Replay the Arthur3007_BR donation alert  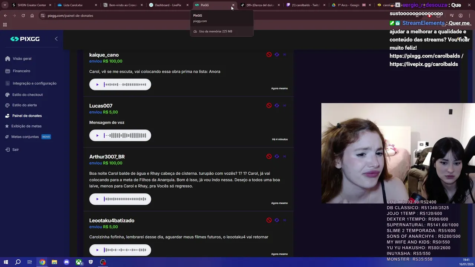click(x=277, y=156)
